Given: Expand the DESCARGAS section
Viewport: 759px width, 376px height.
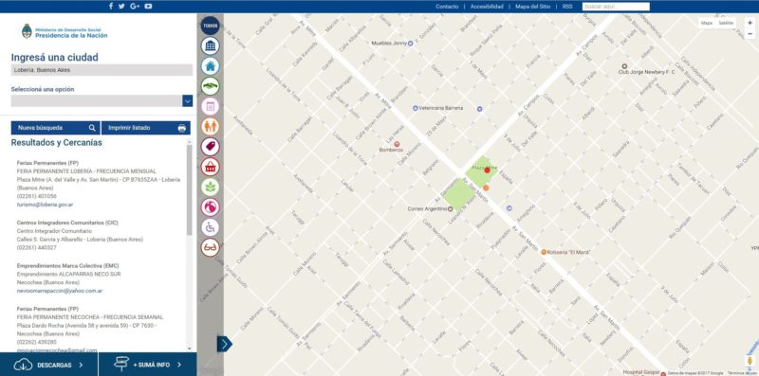Looking at the screenshot, I should pos(49,365).
